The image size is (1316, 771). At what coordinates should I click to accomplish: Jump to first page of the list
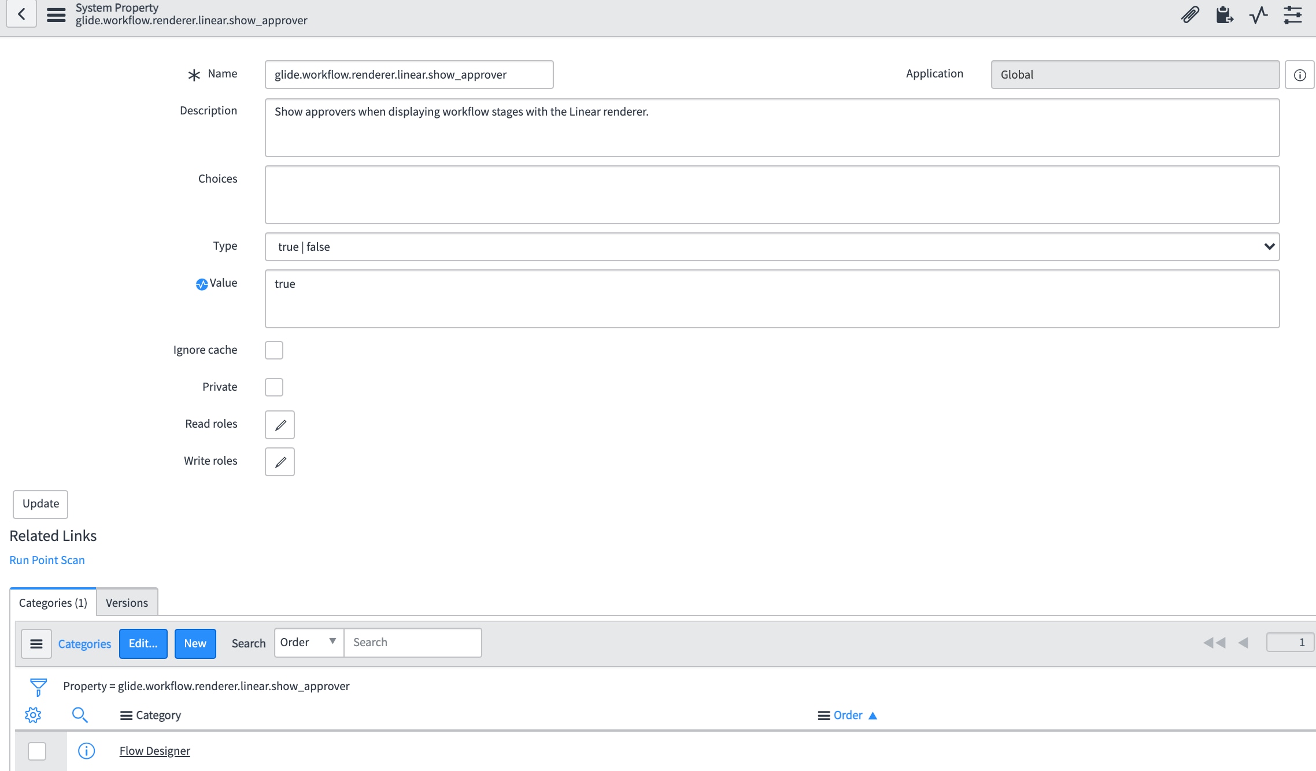point(1214,643)
